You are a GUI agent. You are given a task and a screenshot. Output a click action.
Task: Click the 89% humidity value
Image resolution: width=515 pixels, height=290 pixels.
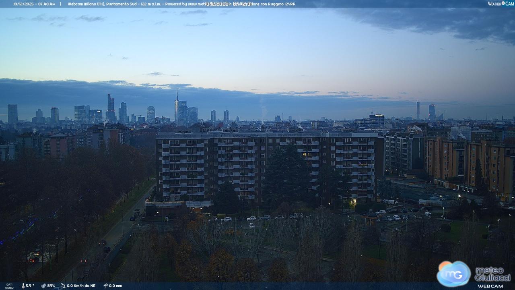coord(51,286)
